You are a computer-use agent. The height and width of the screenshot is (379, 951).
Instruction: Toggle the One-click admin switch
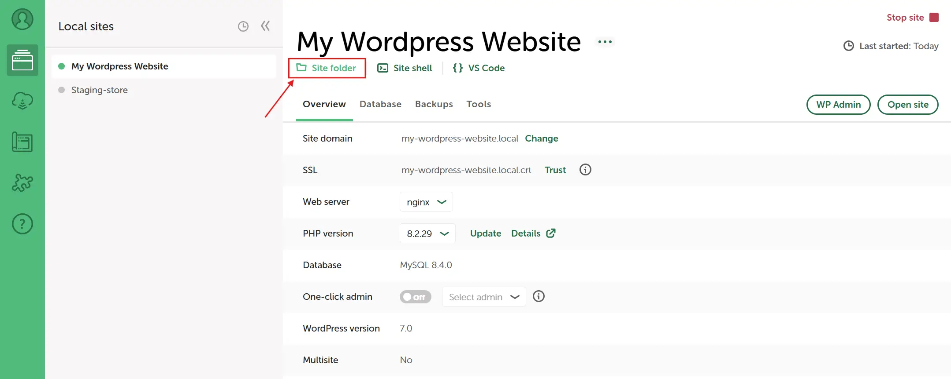(416, 297)
